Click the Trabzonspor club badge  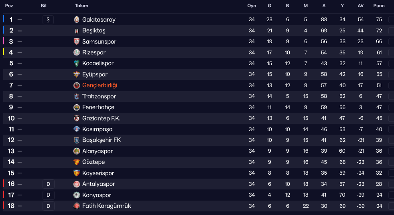tap(77, 96)
